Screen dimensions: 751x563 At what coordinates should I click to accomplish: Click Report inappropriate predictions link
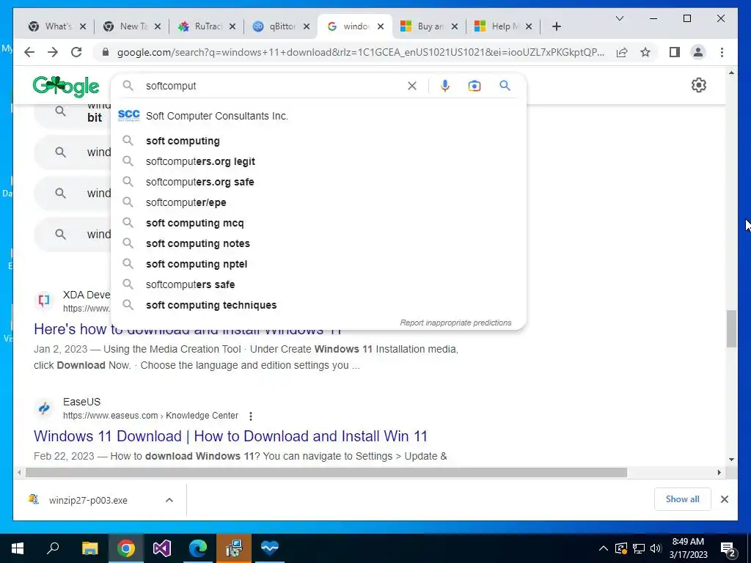(x=455, y=323)
